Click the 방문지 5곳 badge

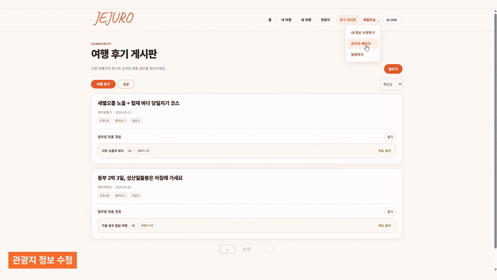(x=147, y=226)
